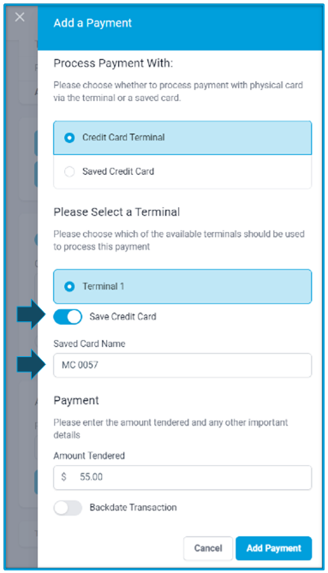
Task: Click the Amount Tendered field label
Action: point(89,456)
